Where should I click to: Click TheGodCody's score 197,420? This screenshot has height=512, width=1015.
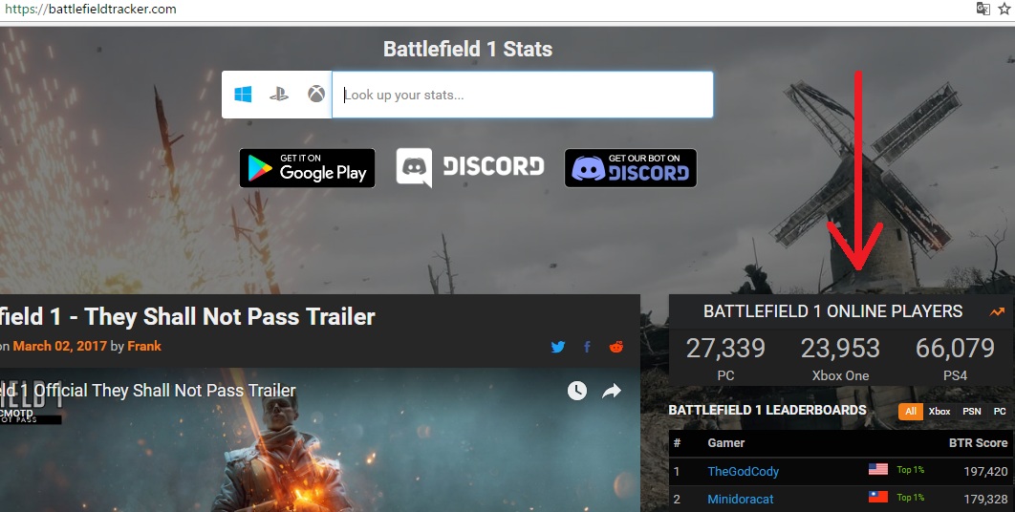click(x=985, y=471)
